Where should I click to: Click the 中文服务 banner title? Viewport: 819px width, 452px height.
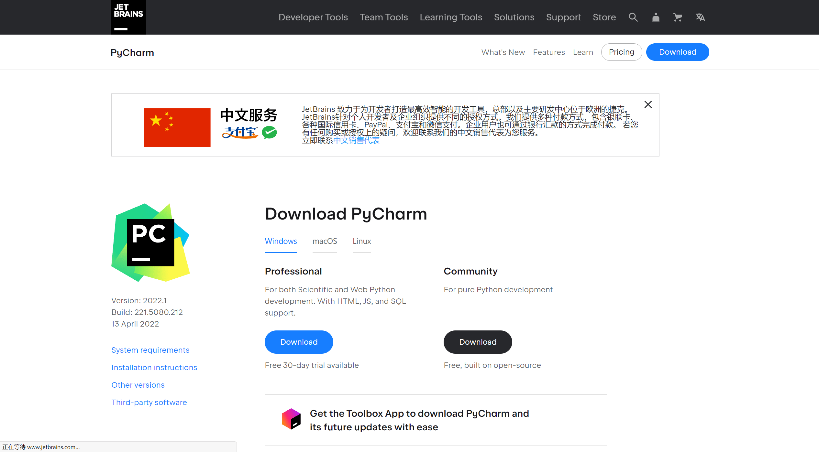tap(249, 115)
